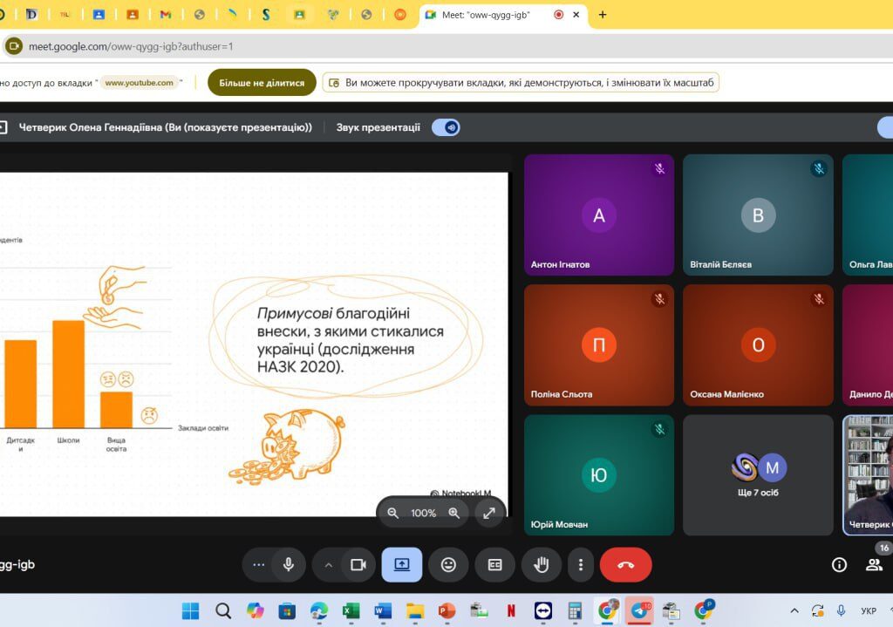Image resolution: width=893 pixels, height=627 pixels.
Task: Open more options three-dot menu
Action: point(581,564)
